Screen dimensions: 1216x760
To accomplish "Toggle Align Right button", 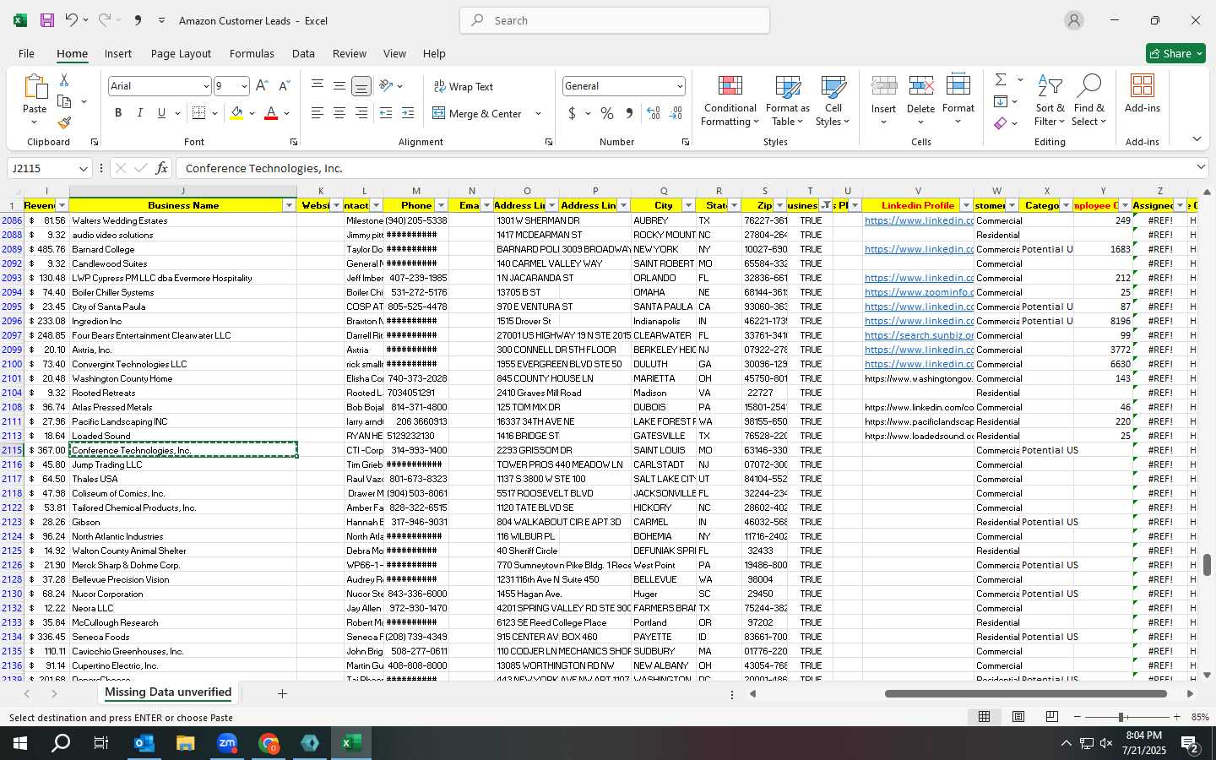I will (361, 113).
